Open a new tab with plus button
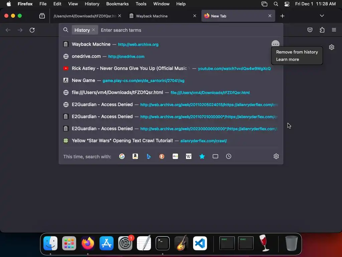This screenshot has height=257, width=342. (282, 16)
